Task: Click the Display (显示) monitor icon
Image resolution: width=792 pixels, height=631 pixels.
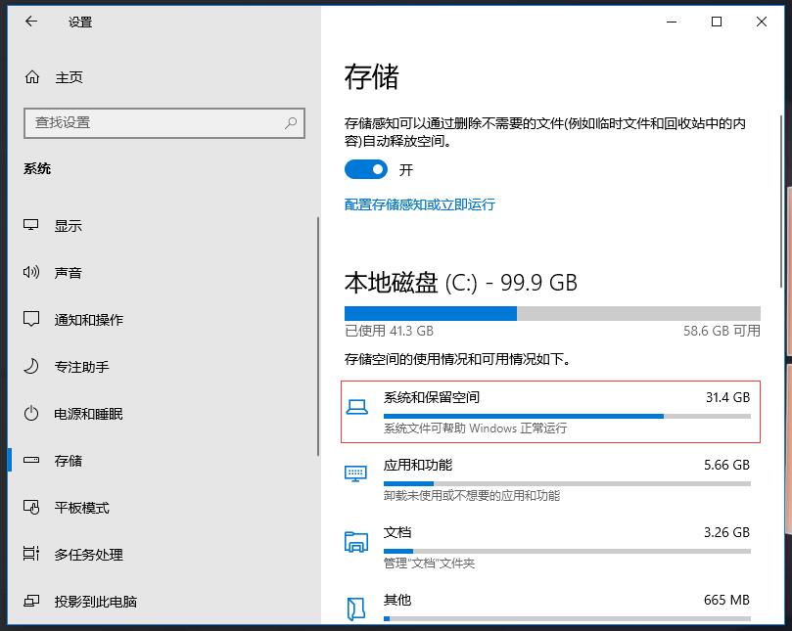Action: pos(31,226)
